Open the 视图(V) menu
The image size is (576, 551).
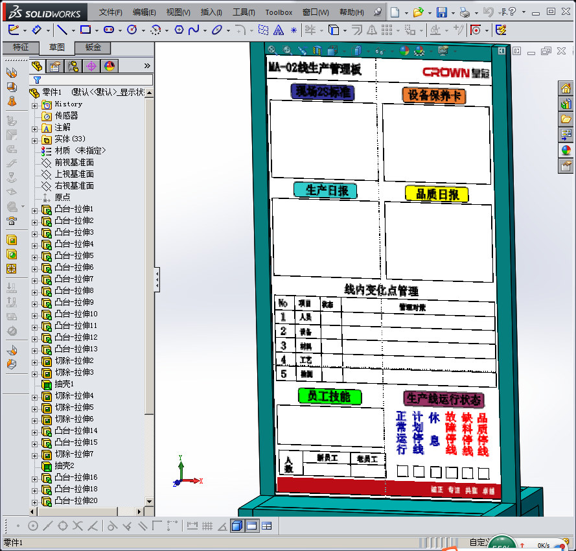178,12
